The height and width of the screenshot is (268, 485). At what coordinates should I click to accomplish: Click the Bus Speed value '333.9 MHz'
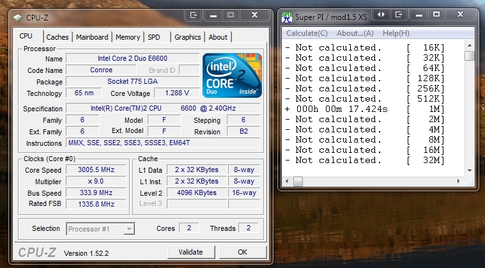tap(96, 193)
